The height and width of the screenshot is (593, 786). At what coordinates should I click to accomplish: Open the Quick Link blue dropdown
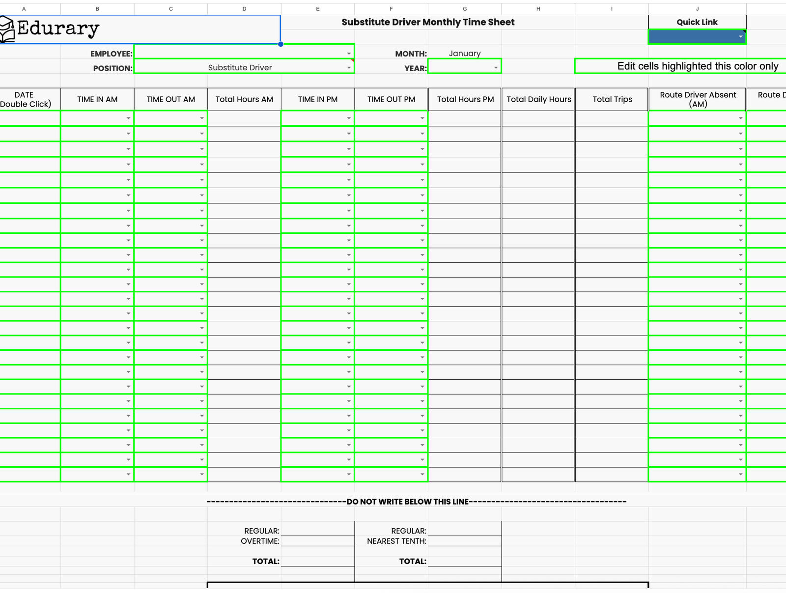click(740, 37)
